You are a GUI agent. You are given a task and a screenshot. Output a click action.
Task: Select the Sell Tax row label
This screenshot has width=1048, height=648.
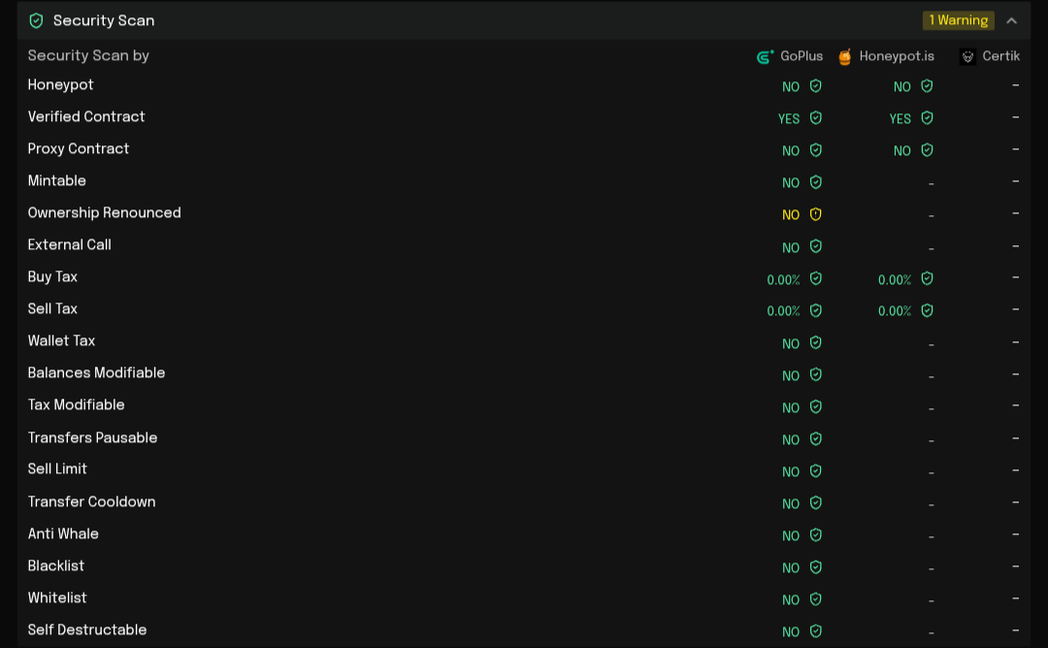(x=52, y=308)
